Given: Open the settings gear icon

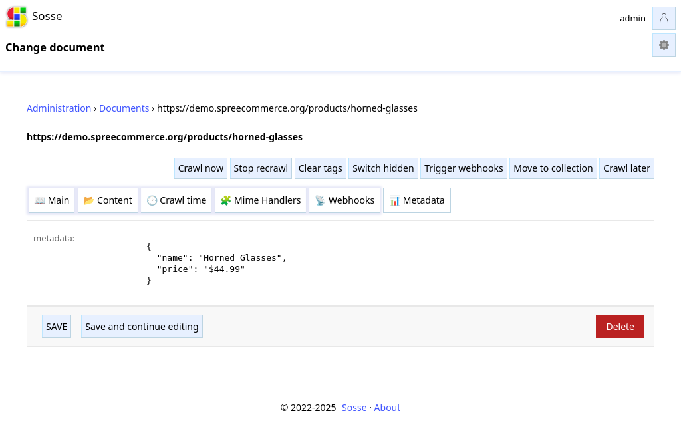Looking at the screenshot, I should coord(664,45).
